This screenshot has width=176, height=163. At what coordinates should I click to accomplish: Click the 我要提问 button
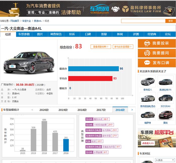tap(157, 53)
